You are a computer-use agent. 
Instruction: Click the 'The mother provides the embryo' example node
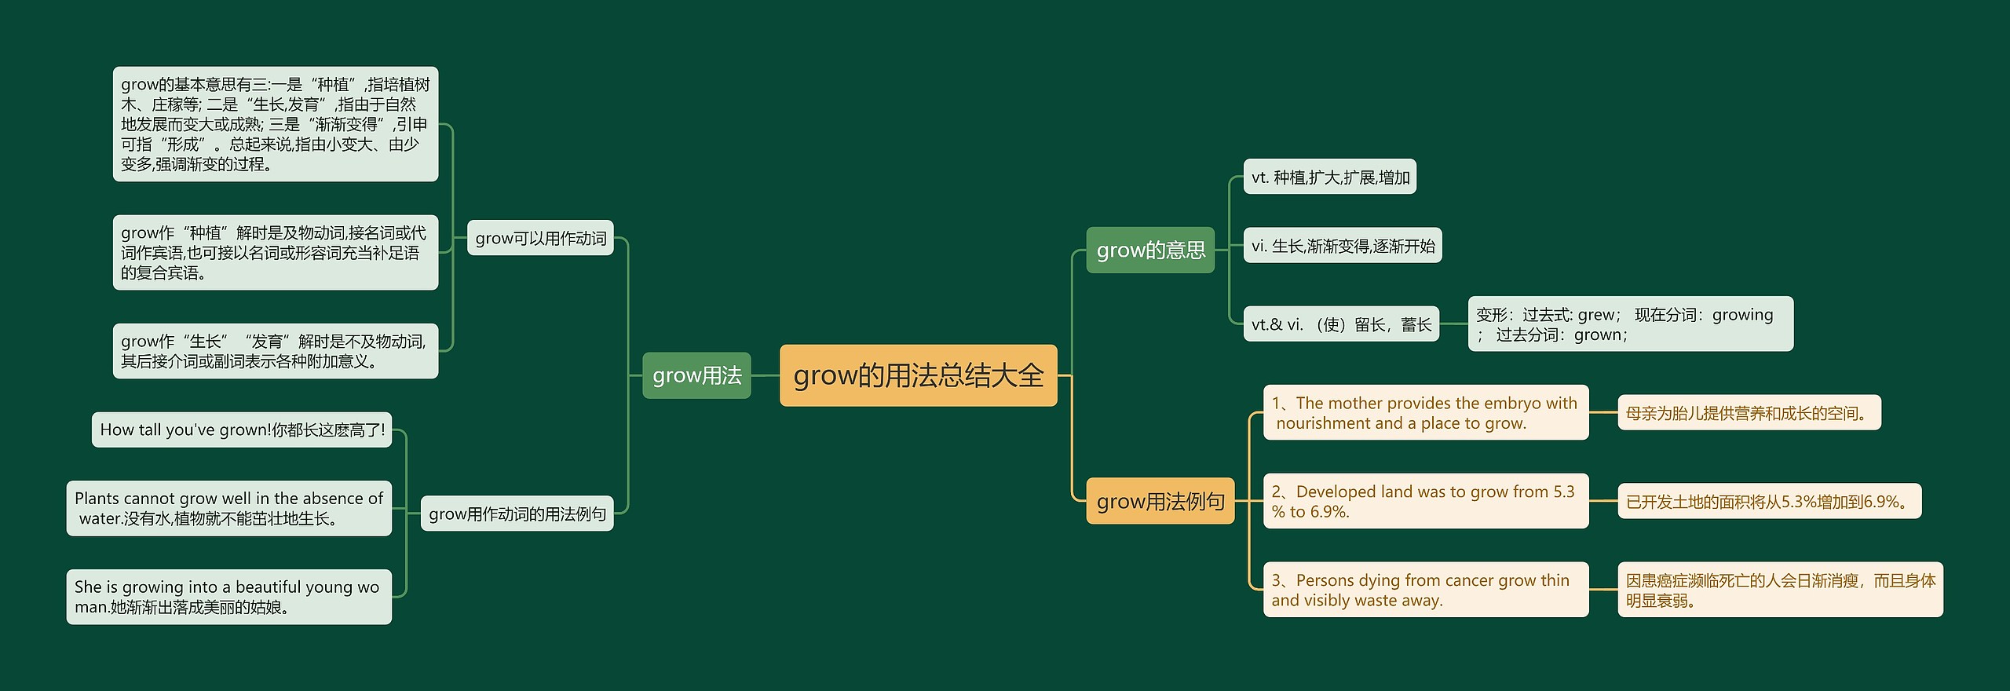[1425, 413]
